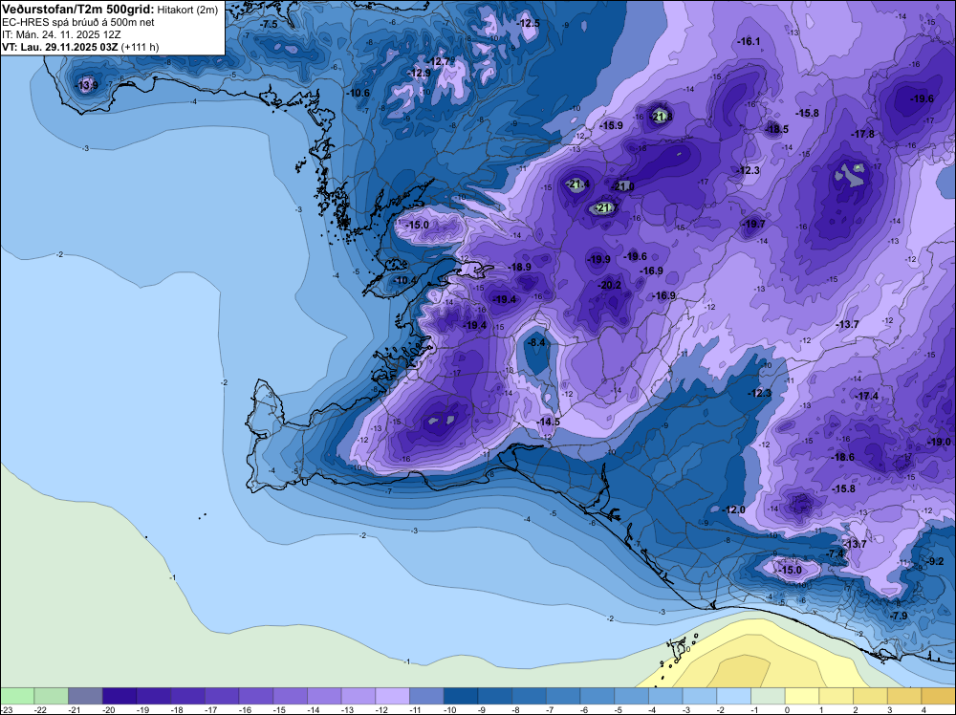Viewport: 956px width, 715px height.
Task: Click the -21.8 temperature marker
Action: click(663, 117)
